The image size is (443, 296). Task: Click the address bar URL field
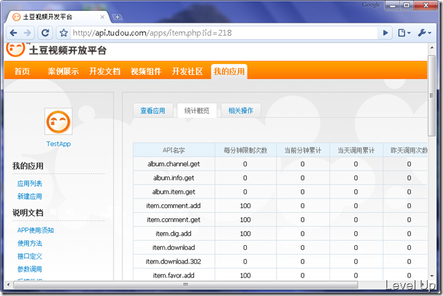[223, 33]
